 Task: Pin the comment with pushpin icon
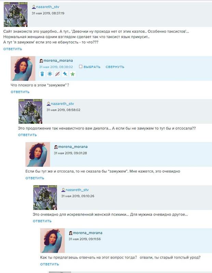[65, 74]
